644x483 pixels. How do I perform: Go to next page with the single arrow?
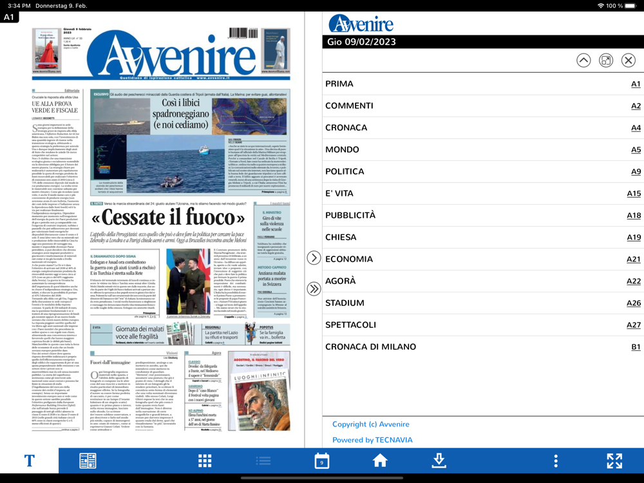[314, 258]
